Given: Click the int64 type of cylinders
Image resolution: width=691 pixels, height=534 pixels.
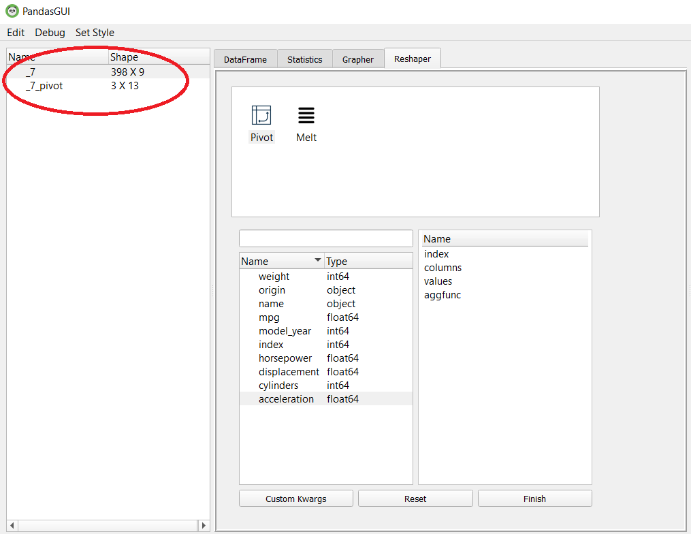Looking at the screenshot, I should click(338, 386).
